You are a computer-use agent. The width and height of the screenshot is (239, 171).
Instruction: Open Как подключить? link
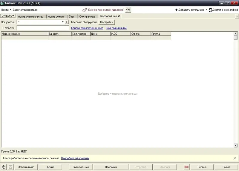click(x=117, y=28)
